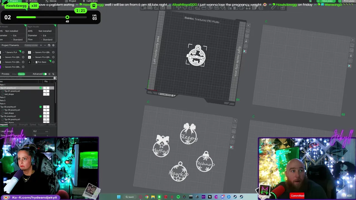This screenshot has width=356, height=200.
Task: Open Windows taskbar Search
Action: 130,197
